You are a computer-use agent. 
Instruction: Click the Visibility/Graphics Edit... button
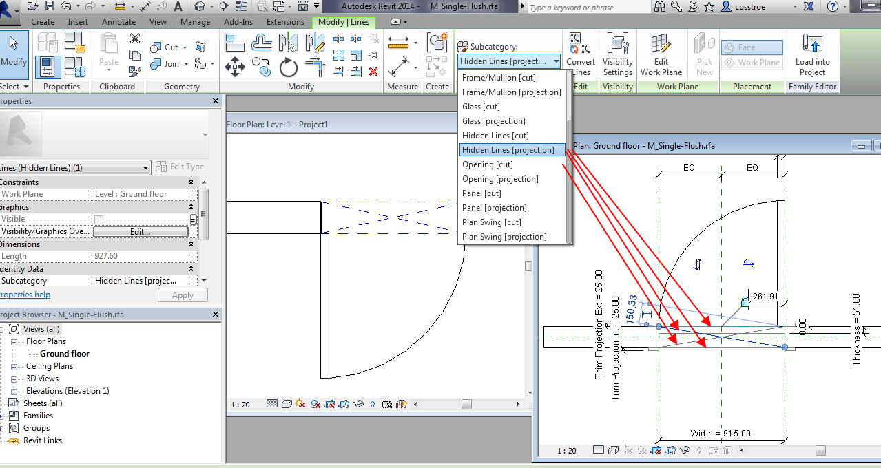tap(141, 232)
